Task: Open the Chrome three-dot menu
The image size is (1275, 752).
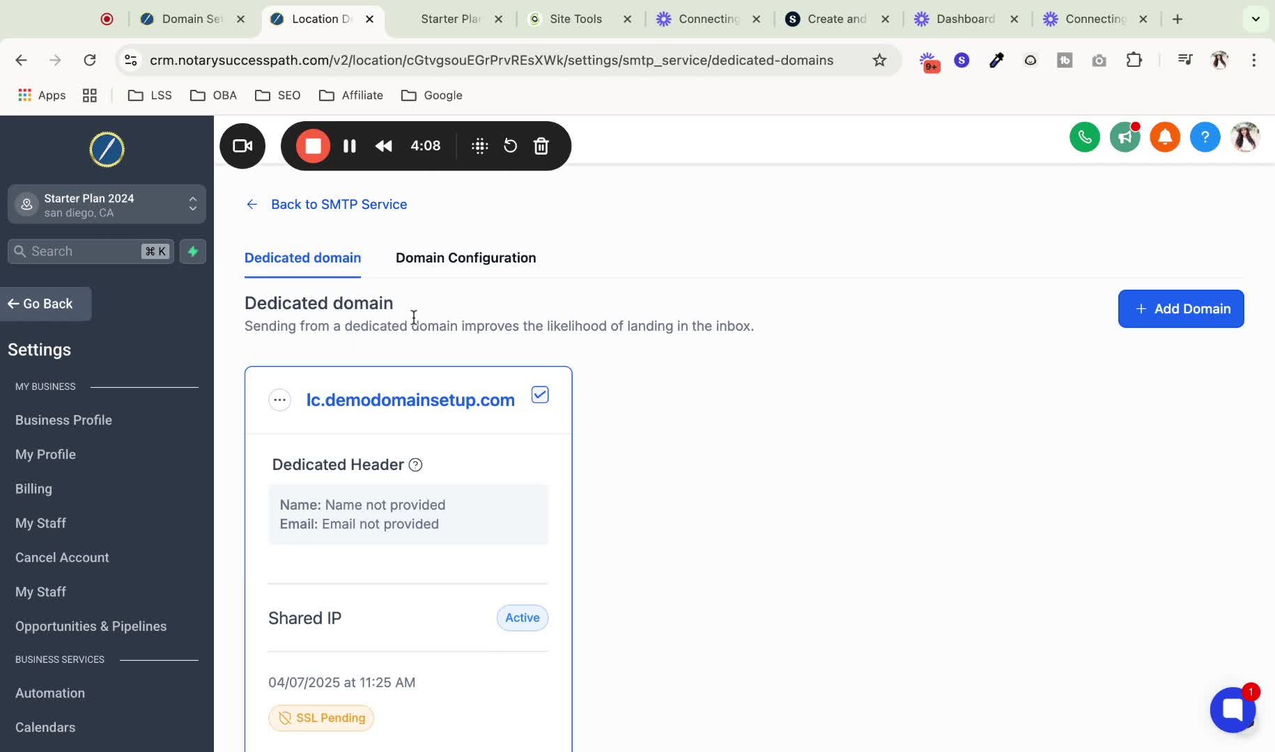Action: click(x=1254, y=60)
